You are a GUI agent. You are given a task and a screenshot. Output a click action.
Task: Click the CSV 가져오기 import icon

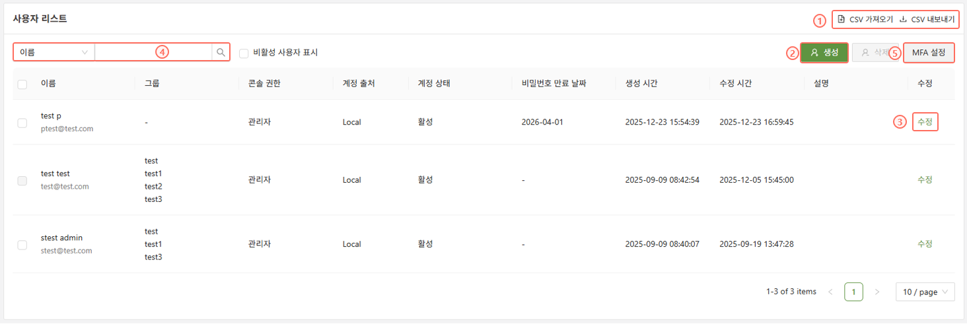tap(841, 19)
